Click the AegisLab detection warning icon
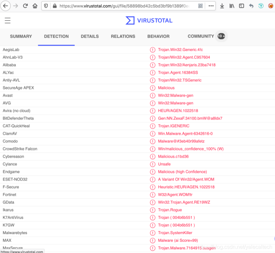This screenshot has width=275, height=253. coord(153,50)
